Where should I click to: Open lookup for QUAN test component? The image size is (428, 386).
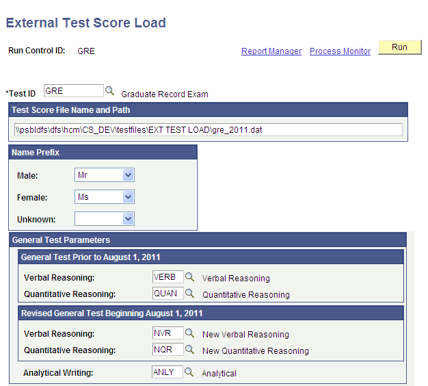189,294
